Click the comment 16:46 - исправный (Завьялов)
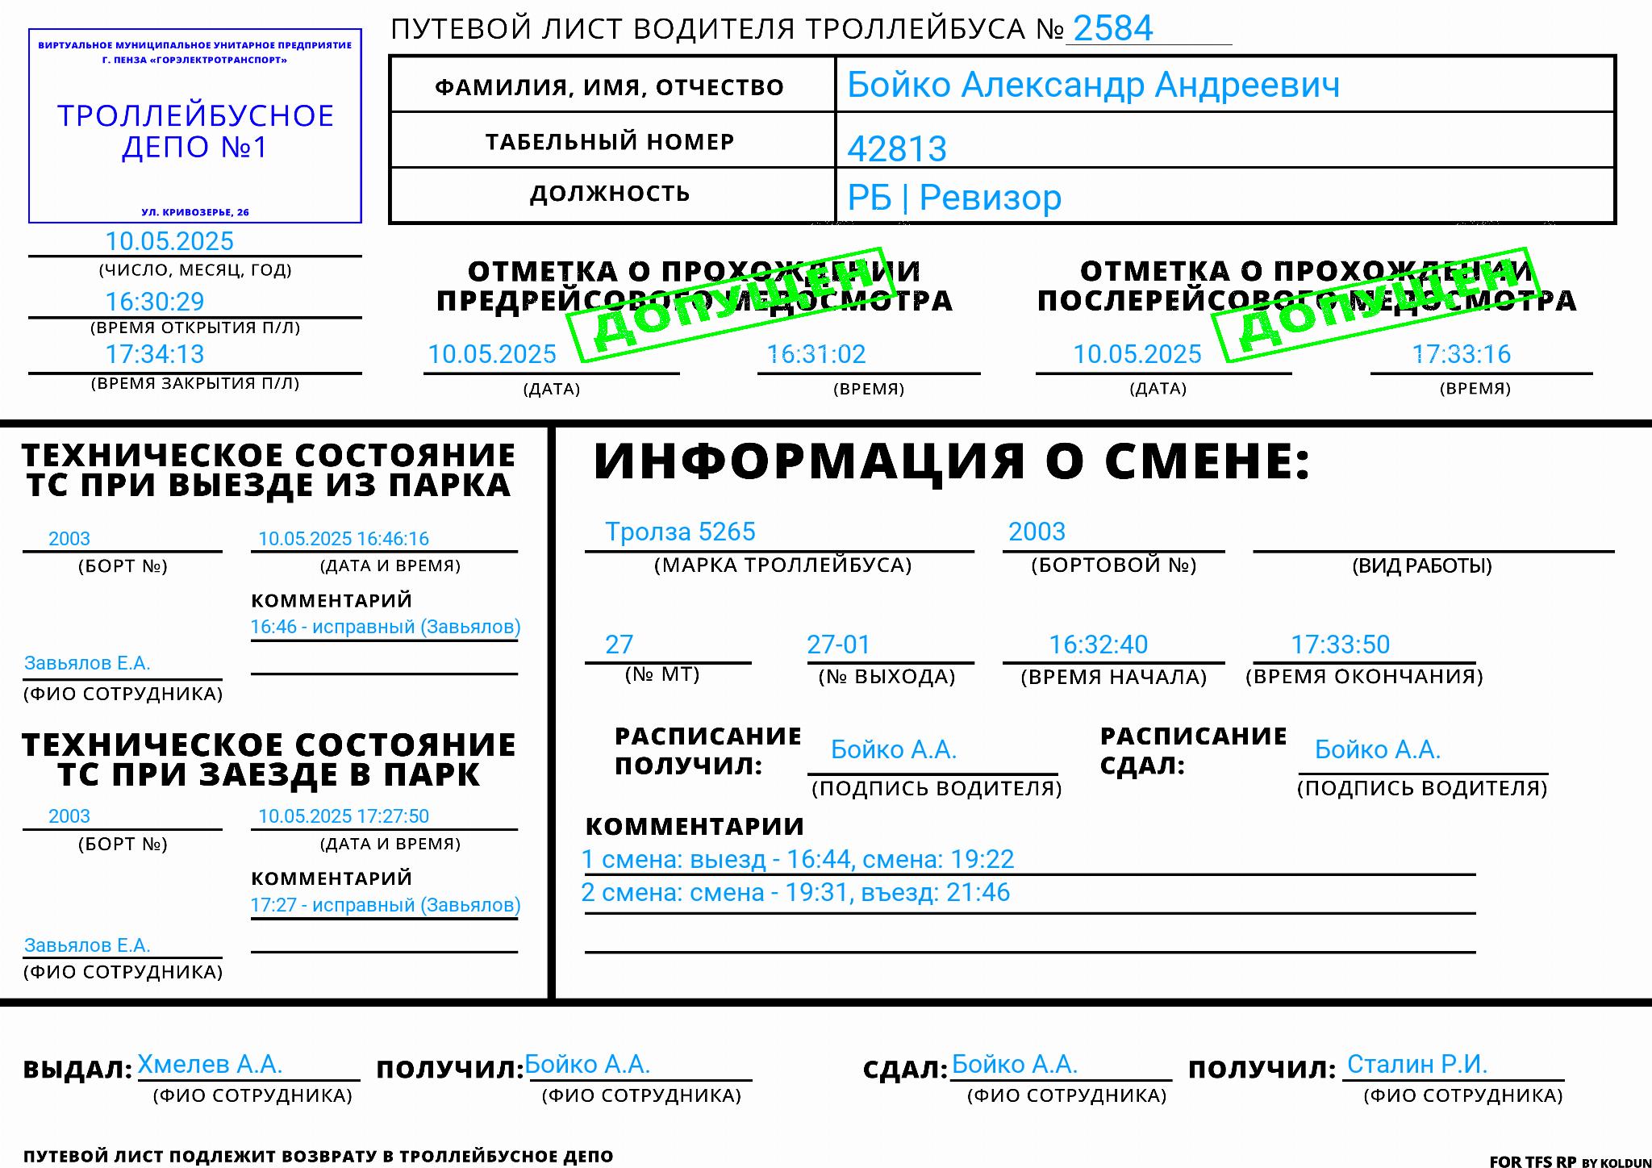The height and width of the screenshot is (1168, 1652). point(386,627)
